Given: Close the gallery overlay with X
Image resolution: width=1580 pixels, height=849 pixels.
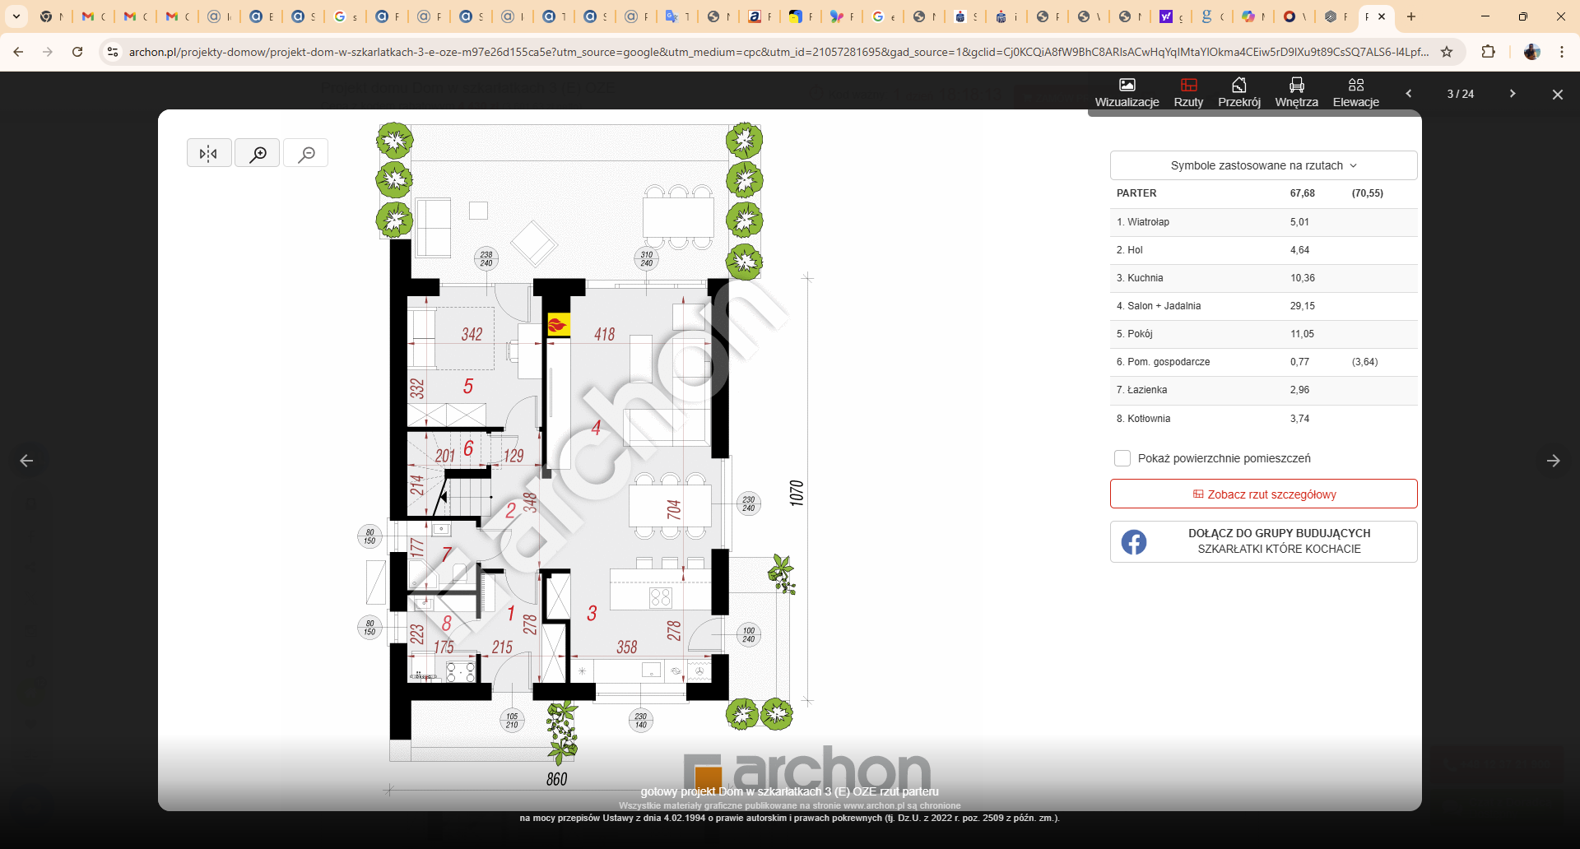Looking at the screenshot, I should click(x=1557, y=95).
